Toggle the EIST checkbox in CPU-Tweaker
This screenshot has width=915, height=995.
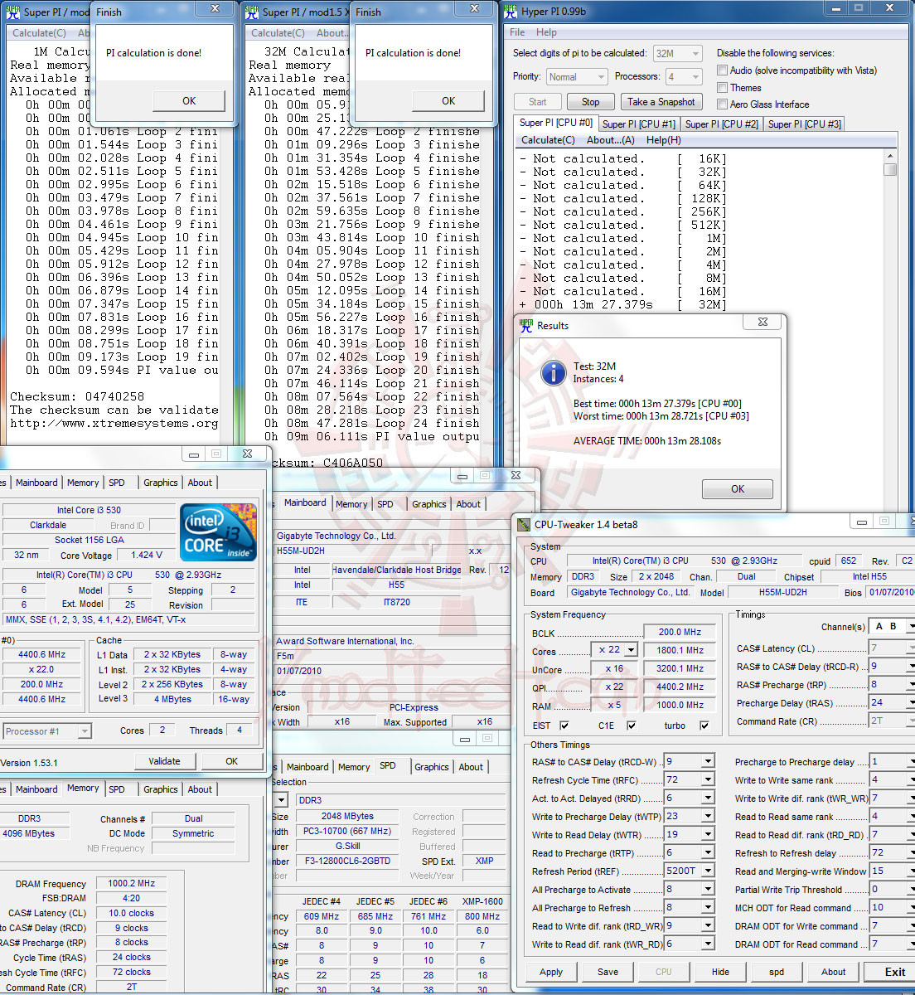pyautogui.click(x=564, y=726)
